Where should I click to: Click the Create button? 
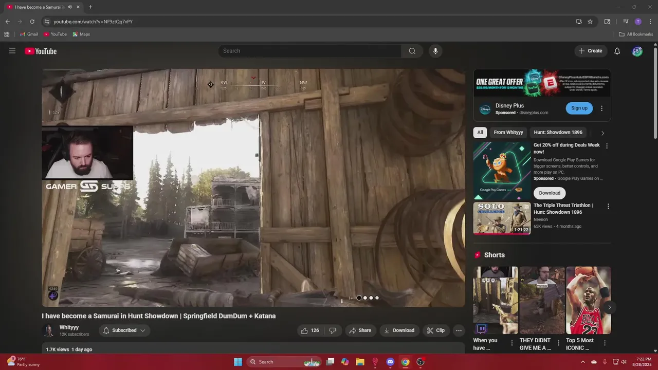coord(590,51)
